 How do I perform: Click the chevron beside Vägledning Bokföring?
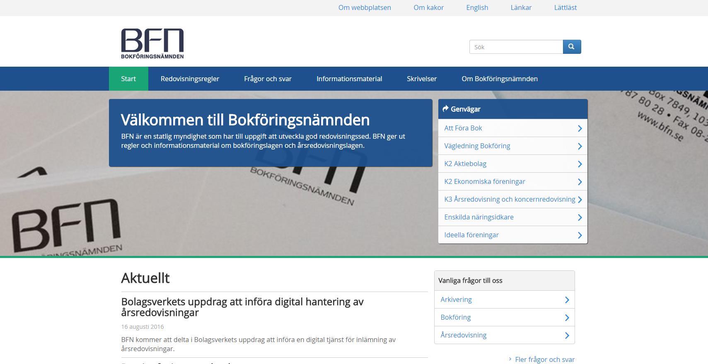tap(580, 146)
